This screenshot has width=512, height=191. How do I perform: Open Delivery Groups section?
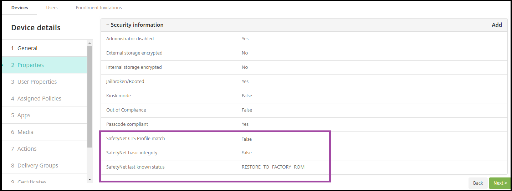37,166
